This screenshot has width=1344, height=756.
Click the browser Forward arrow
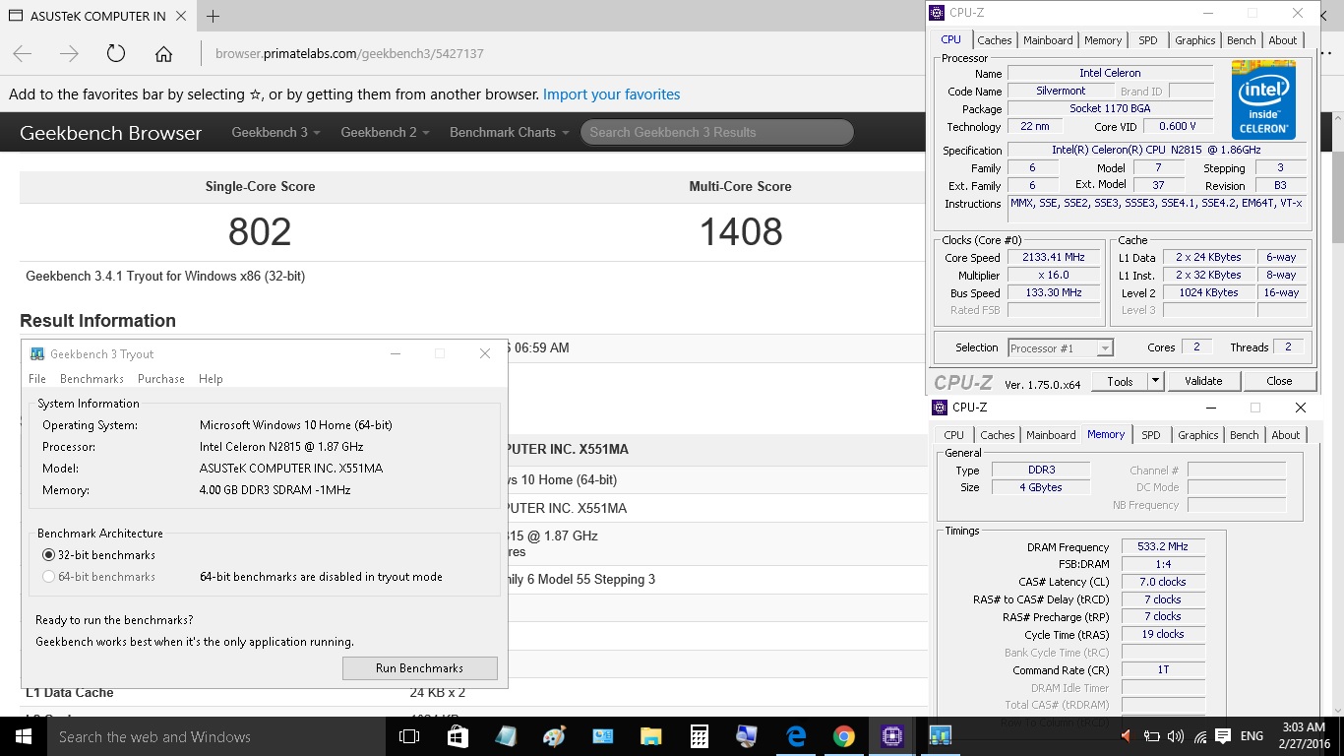(x=69, y=54)
